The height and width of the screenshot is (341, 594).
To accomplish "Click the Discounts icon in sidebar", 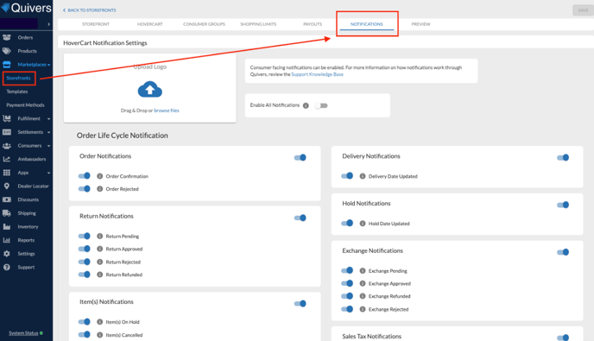I will click(7, 199).
